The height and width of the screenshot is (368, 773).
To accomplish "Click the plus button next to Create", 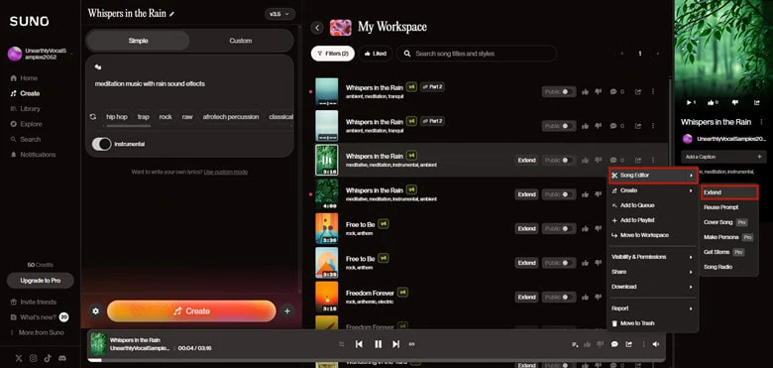I will pyautogui.click(x=287, y=310).
